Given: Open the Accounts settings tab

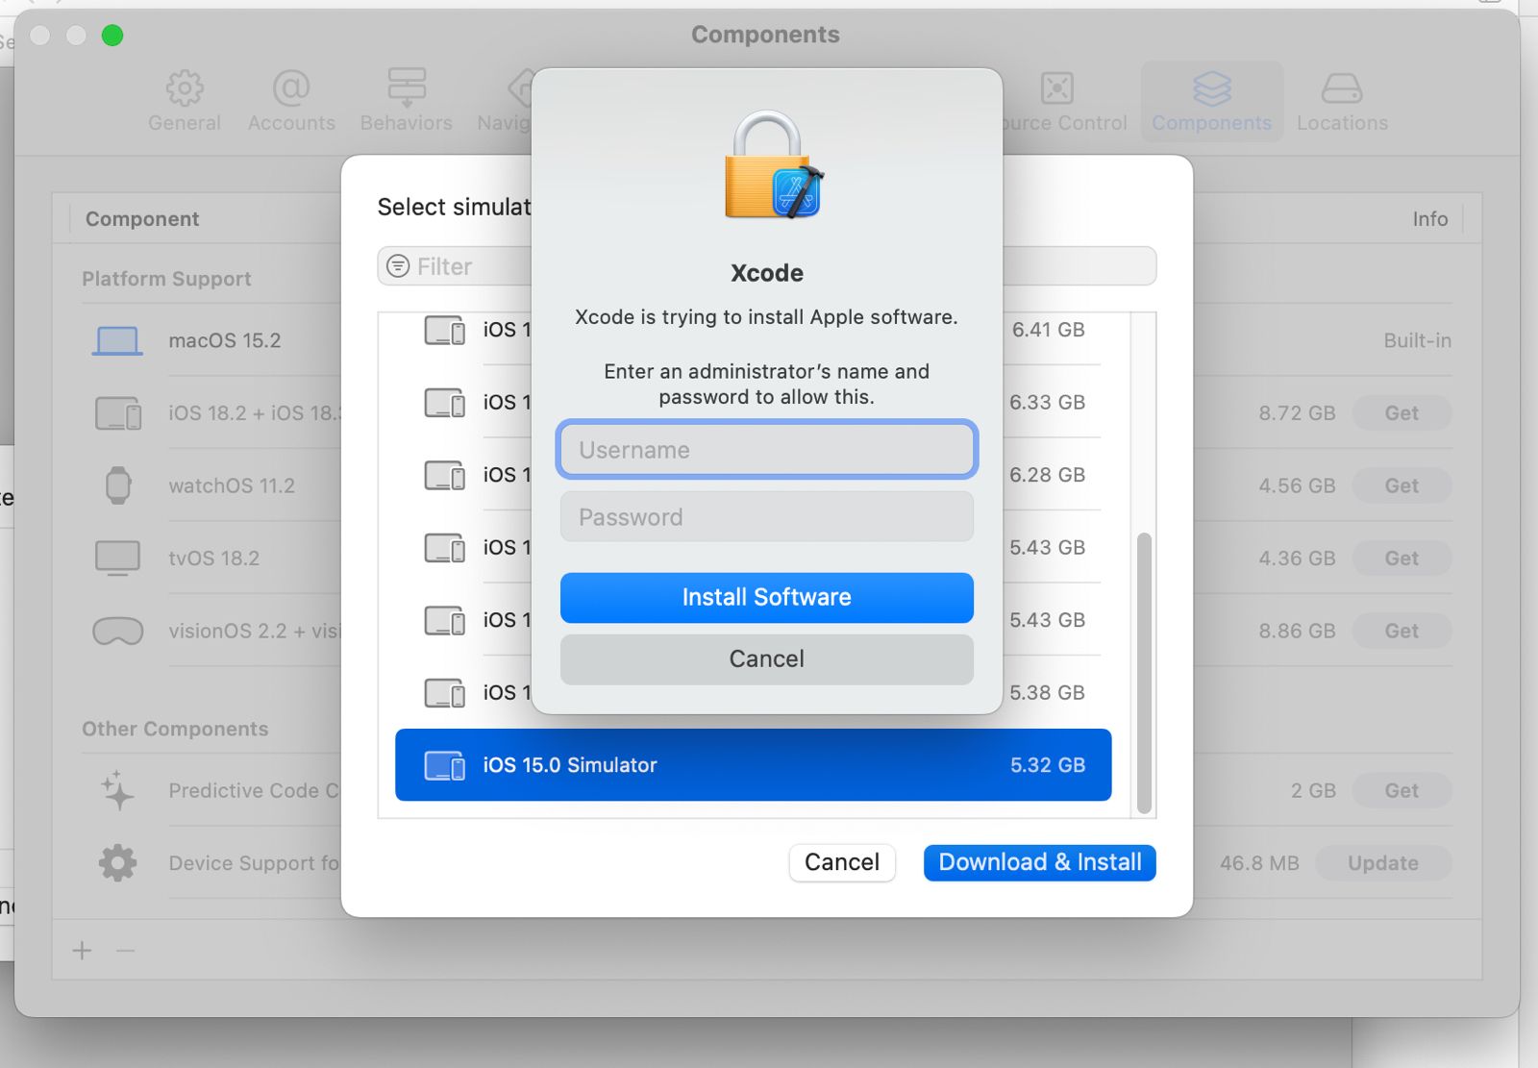Looking at the screenshot, I should pyautogui.click(x=291, y=101).
